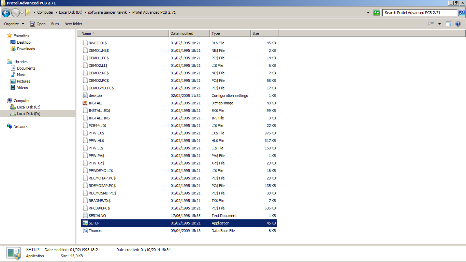Expand the Computer breadcrumb arrow
This screenshot has width=466, height=262.
pyautogui.click(x=56, y=13)
